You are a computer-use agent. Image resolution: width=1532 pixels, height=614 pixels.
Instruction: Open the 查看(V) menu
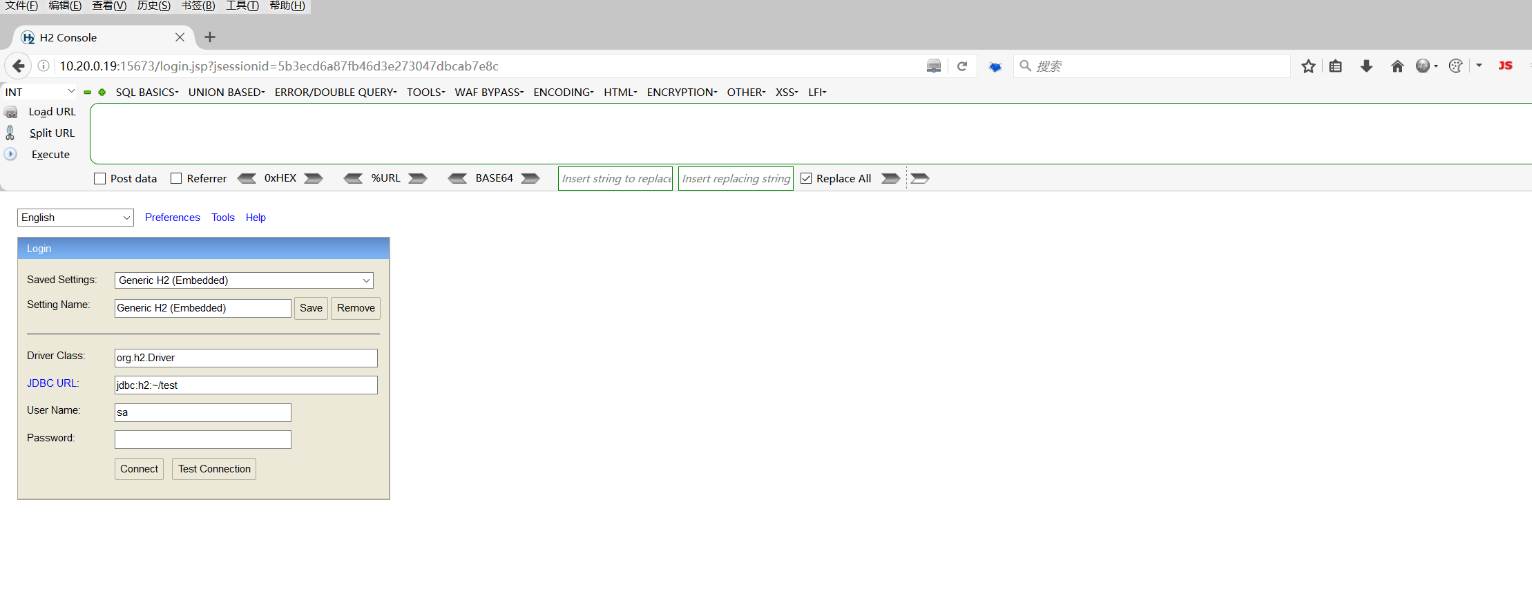(x=109, y=6)
